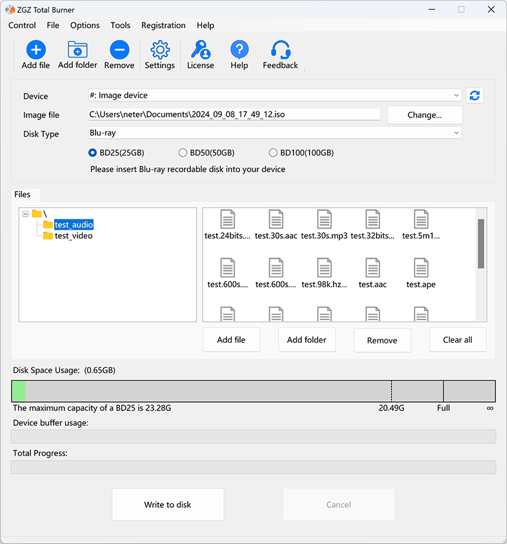Viewport: 507px width, 544px height.
Task: Click the Total Progress bar
Action: point(253,467)
